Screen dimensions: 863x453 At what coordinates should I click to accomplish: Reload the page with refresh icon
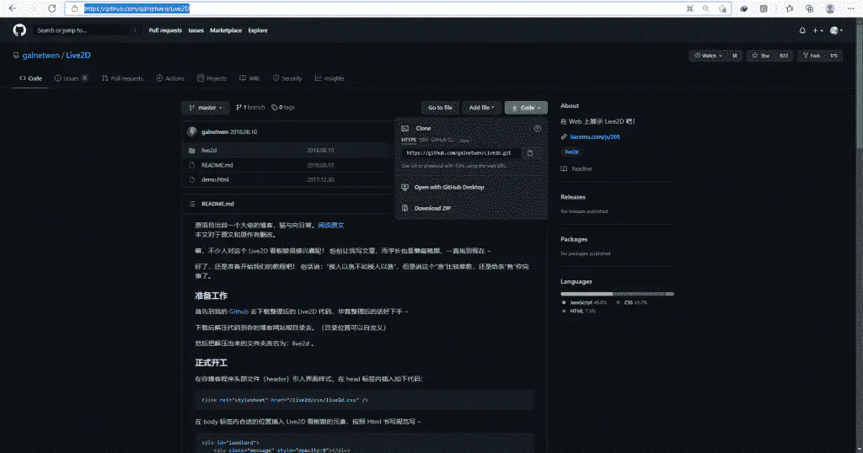[x=51, y=8]
